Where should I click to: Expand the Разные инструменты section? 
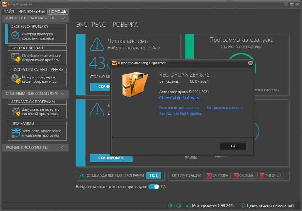coord(62,147)
